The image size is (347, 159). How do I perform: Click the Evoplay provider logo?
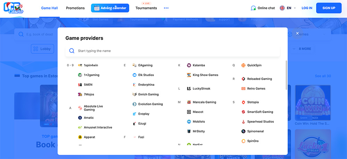(134, 114)
